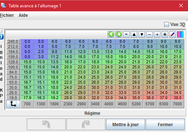Click the 2300 rpm column header
This screenshot has height=132, width=188.
[x=68, y=104]
